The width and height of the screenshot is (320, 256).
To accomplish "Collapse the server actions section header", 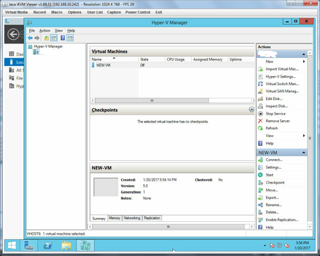I will 304,54.
